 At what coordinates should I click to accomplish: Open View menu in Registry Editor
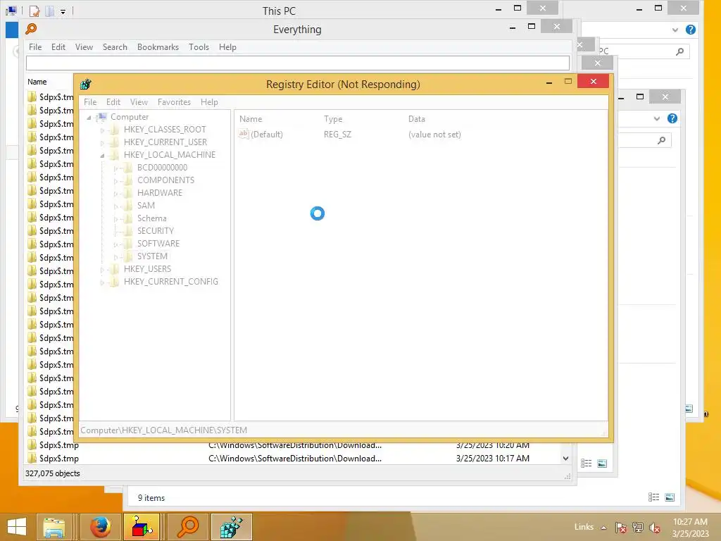coord(139,102)
